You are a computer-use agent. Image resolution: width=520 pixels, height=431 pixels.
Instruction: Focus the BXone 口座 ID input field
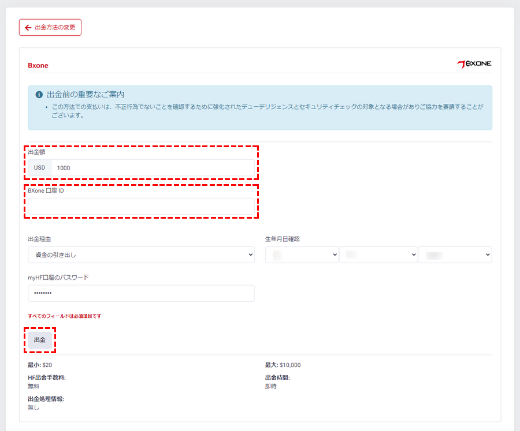pos(142,207)
